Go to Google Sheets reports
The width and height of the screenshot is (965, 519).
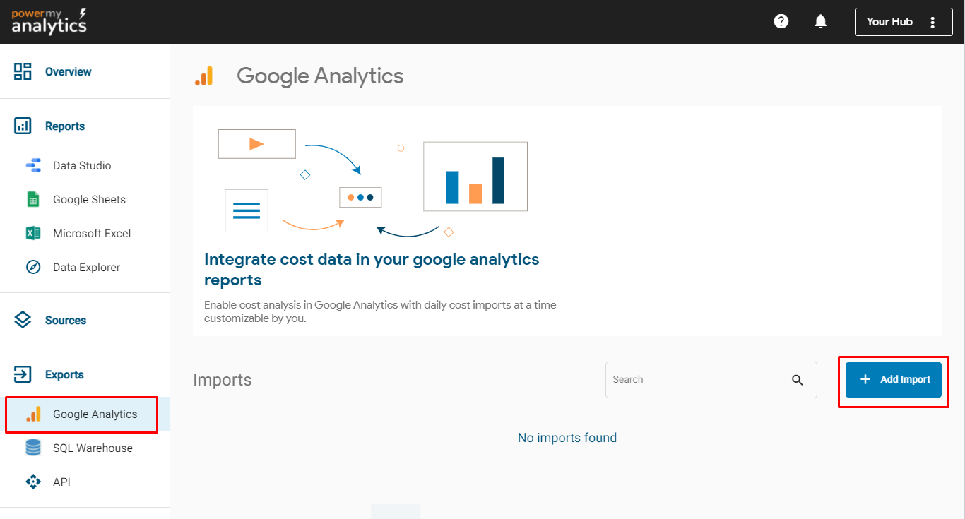click(89, 200)
